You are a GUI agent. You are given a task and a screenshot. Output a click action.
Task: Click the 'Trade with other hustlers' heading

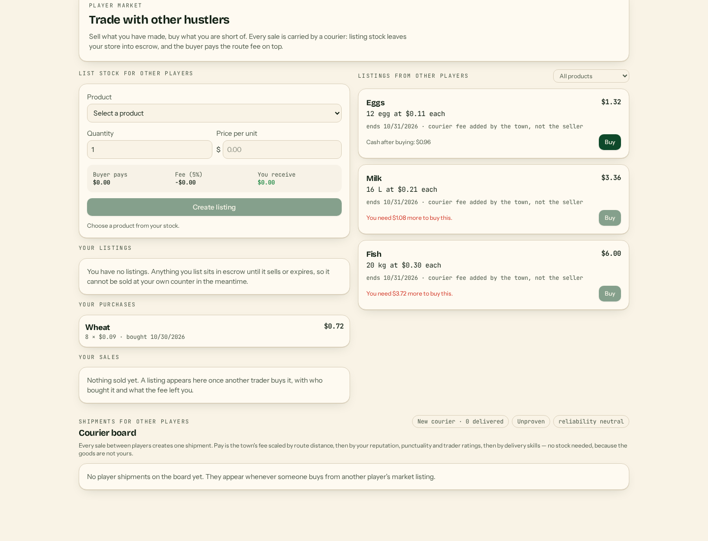159,20
